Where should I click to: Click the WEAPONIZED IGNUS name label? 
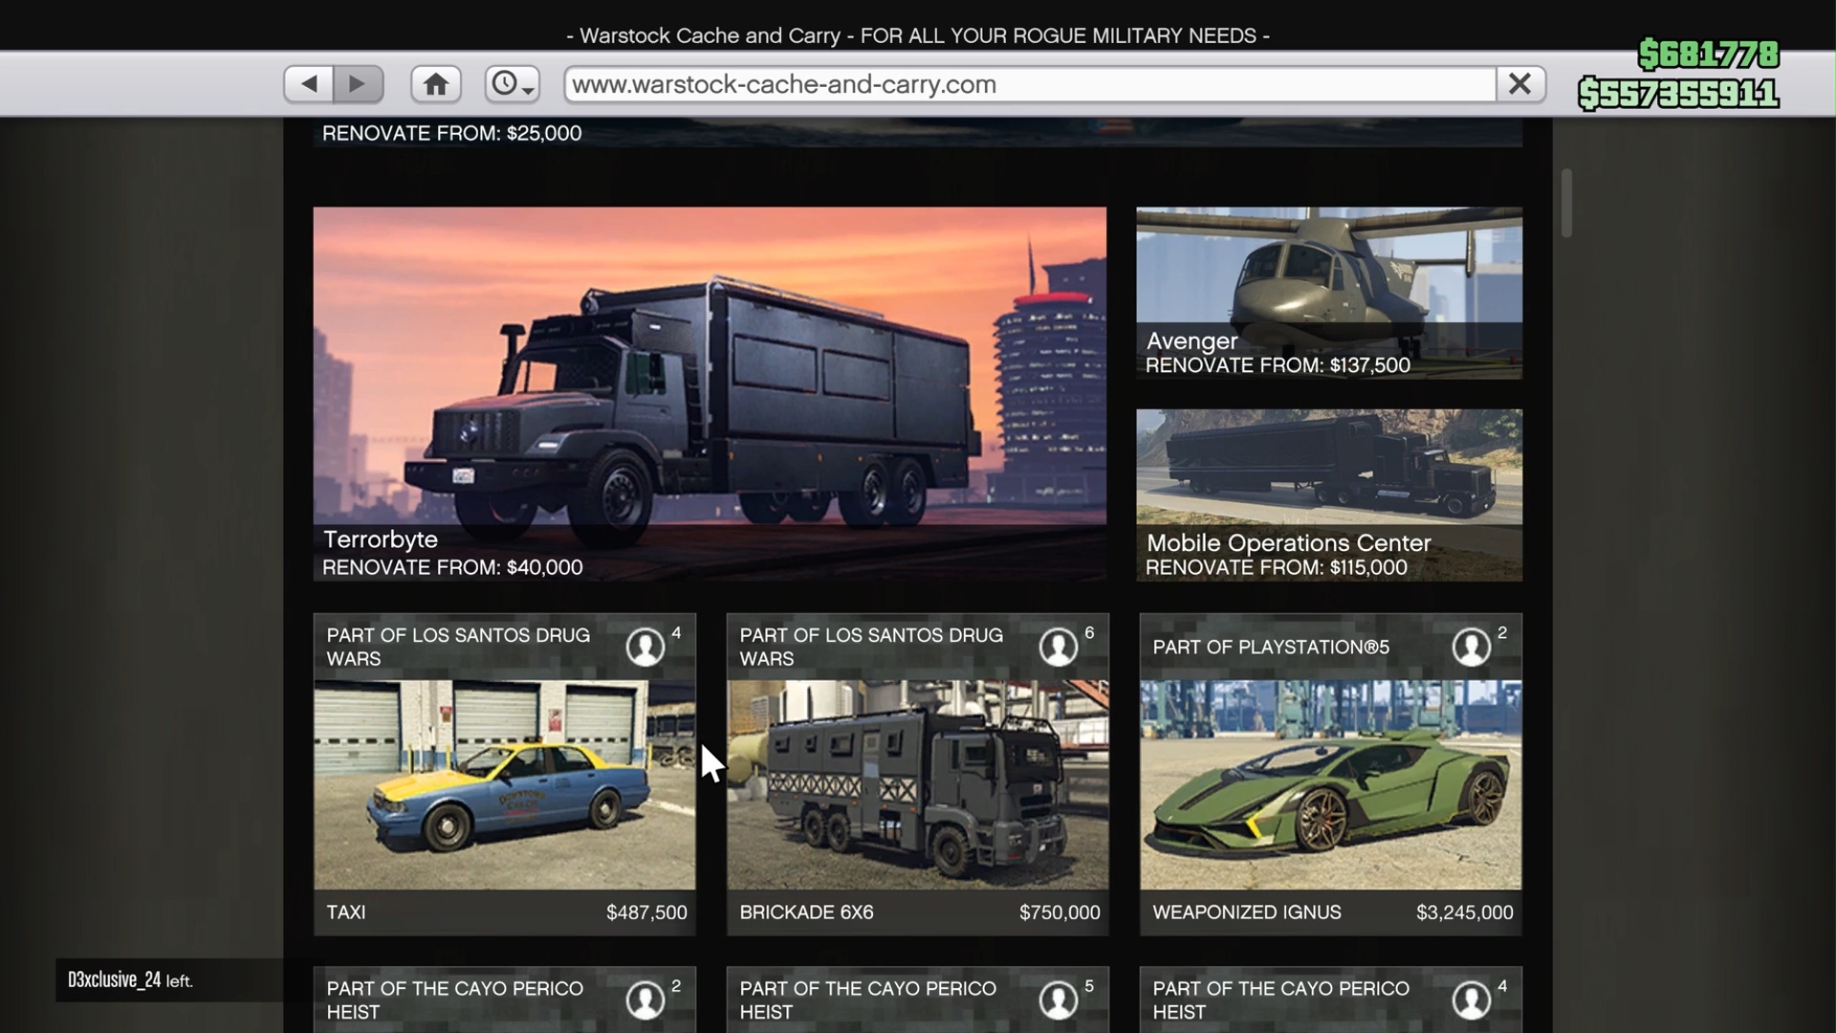1247,912
